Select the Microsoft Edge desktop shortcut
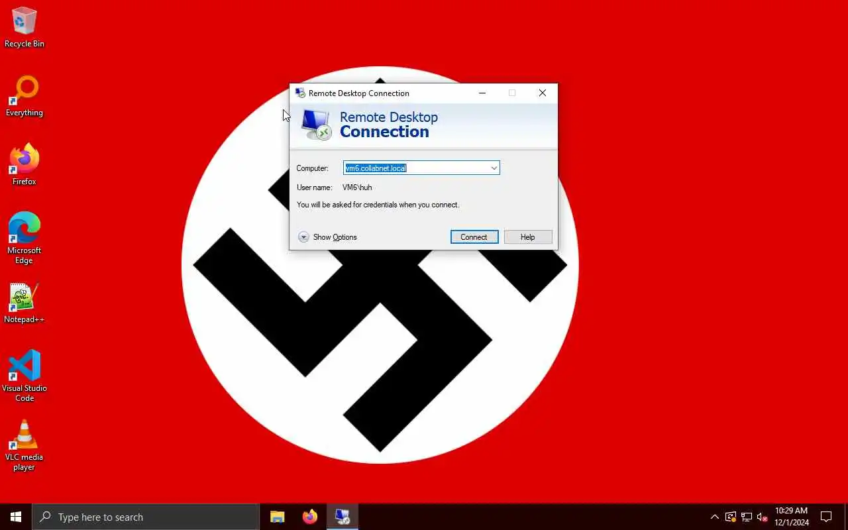848x530 pixels. [x=25, y=238]
